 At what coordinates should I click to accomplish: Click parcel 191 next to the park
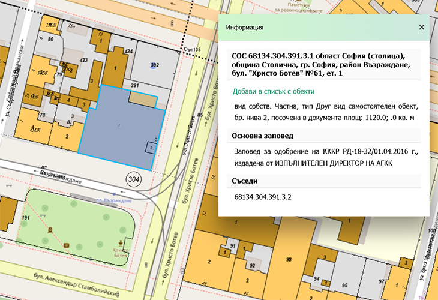(26, 217)
